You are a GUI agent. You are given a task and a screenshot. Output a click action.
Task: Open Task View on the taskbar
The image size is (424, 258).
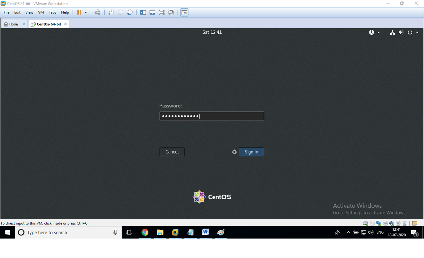pyautogui.click(x=129, y=232)
